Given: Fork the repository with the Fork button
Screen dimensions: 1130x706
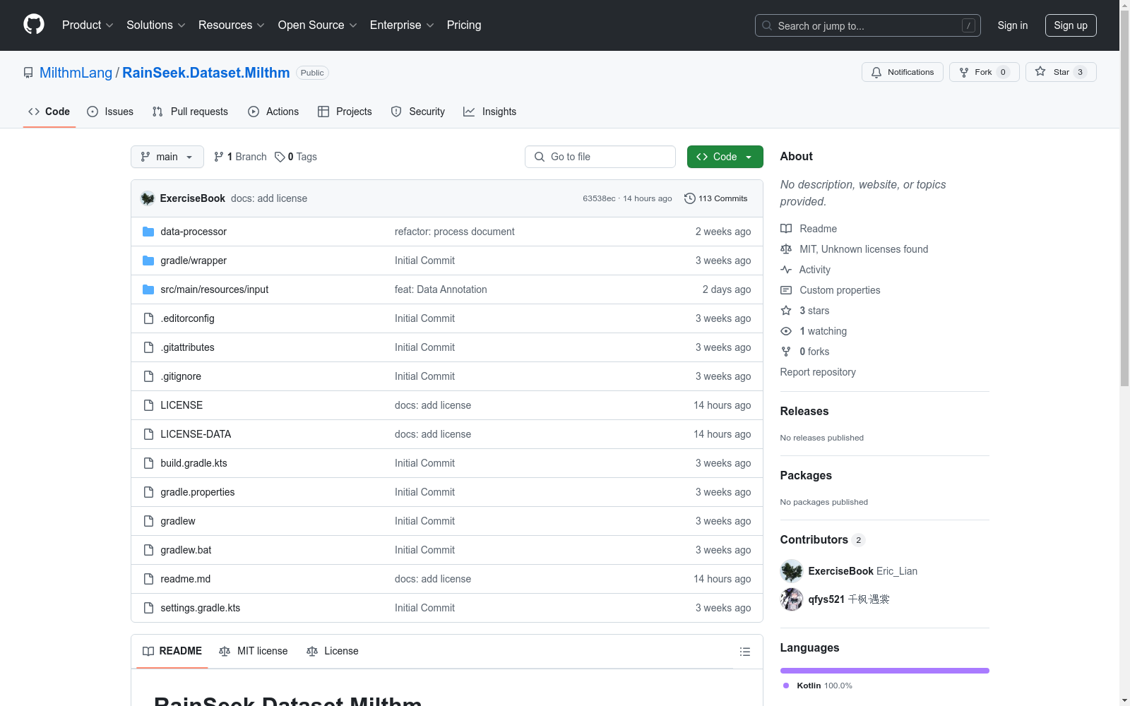Looking at the screenshot, I should (x=985, y=72).
